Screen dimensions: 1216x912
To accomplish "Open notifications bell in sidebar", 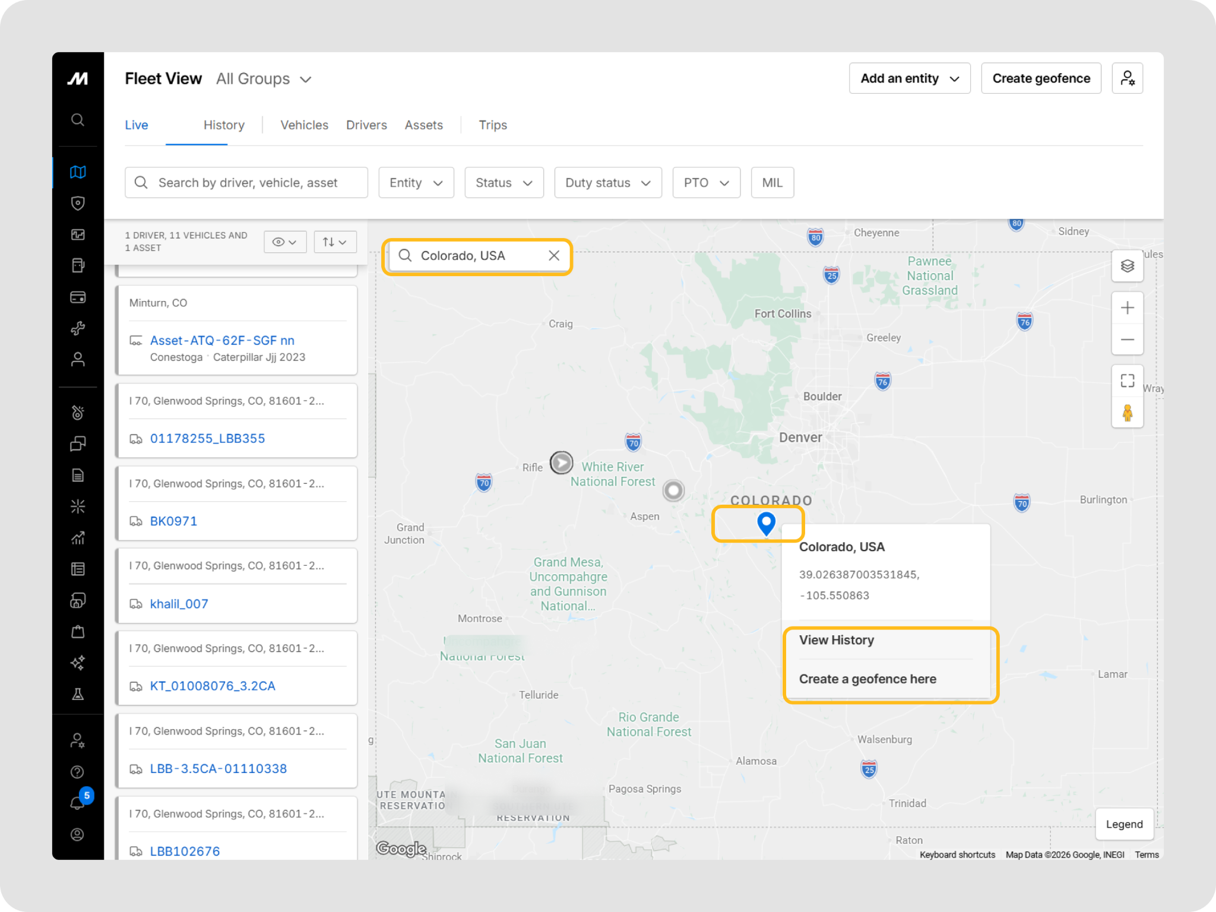I will pos(78,802).
